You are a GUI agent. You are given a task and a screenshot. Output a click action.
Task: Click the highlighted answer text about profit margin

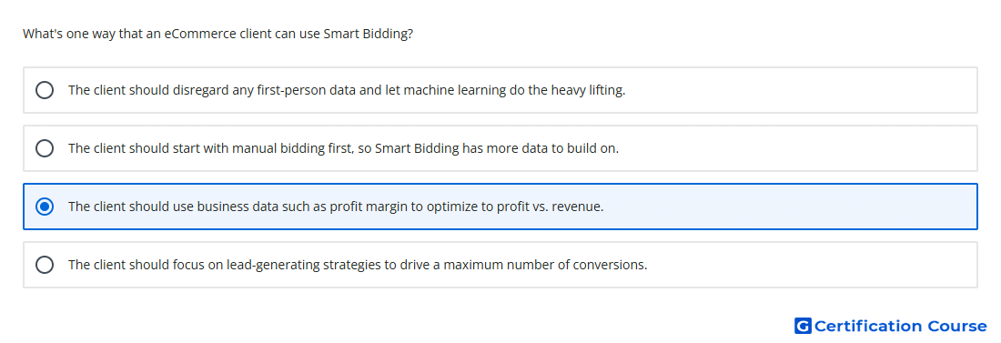point(336,207)
